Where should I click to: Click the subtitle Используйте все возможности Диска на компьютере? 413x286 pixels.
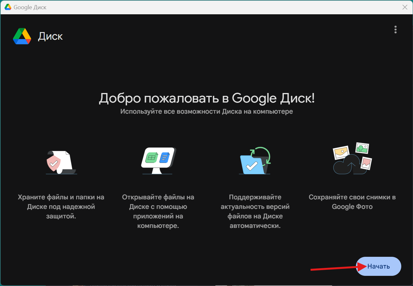206,112
